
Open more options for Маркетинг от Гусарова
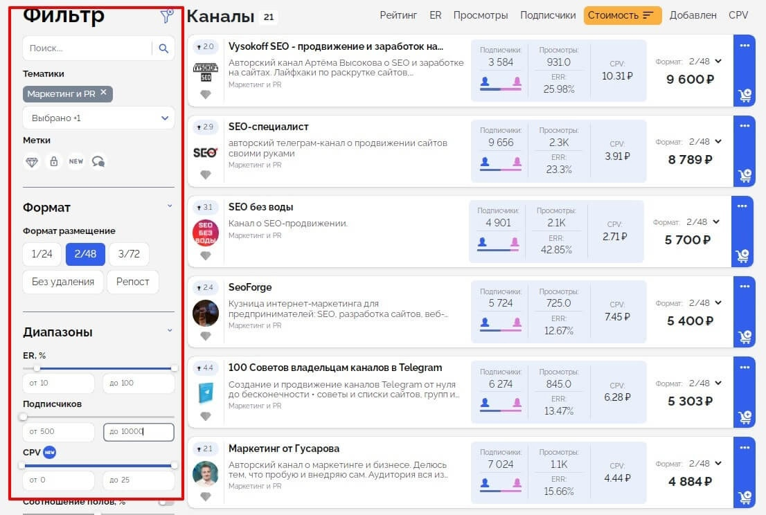coord(745,448)
